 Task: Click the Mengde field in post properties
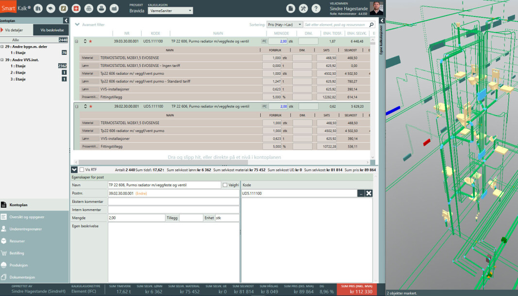click(x=136, y=218)
